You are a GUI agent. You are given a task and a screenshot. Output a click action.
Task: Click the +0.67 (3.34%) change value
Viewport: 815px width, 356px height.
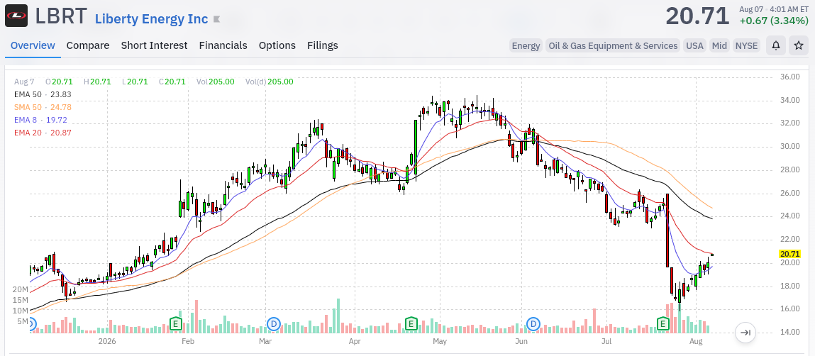(774, 21)
